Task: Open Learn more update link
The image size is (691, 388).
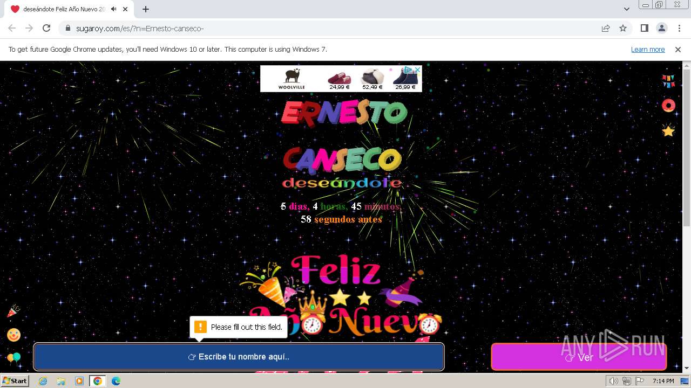Action: click(x=648, y=50)
